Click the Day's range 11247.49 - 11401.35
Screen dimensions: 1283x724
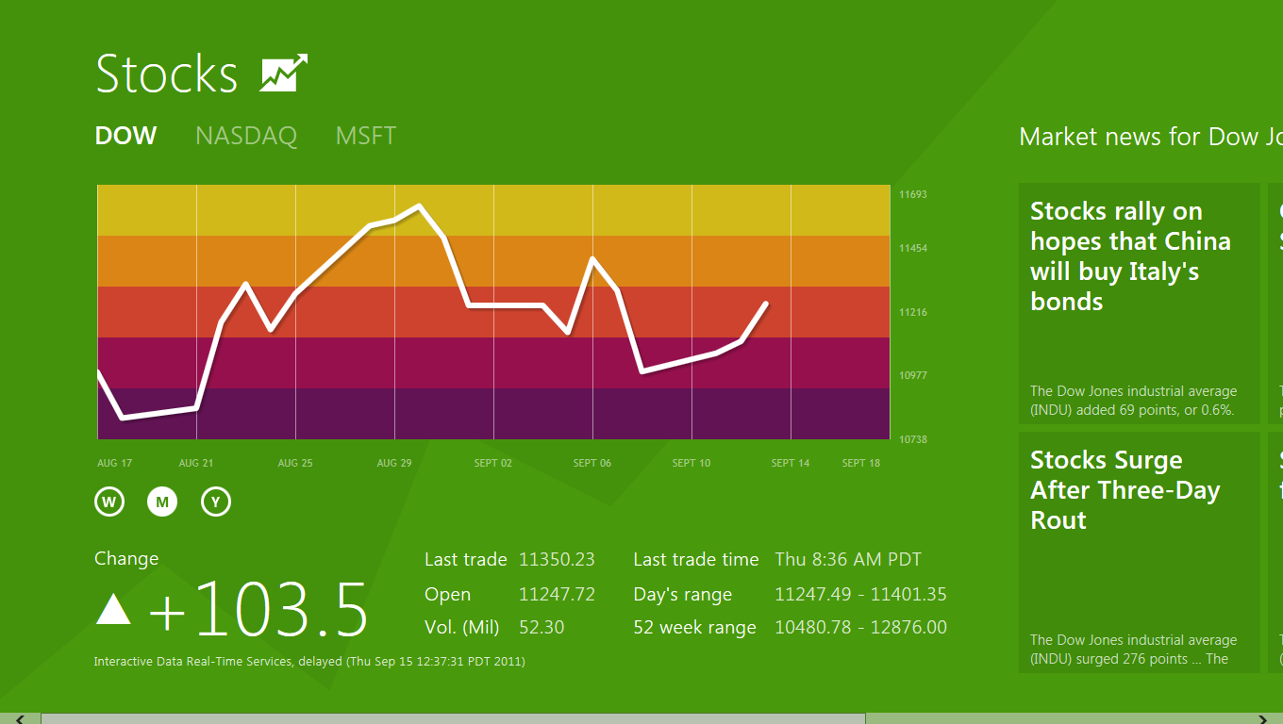coord(860,594)
